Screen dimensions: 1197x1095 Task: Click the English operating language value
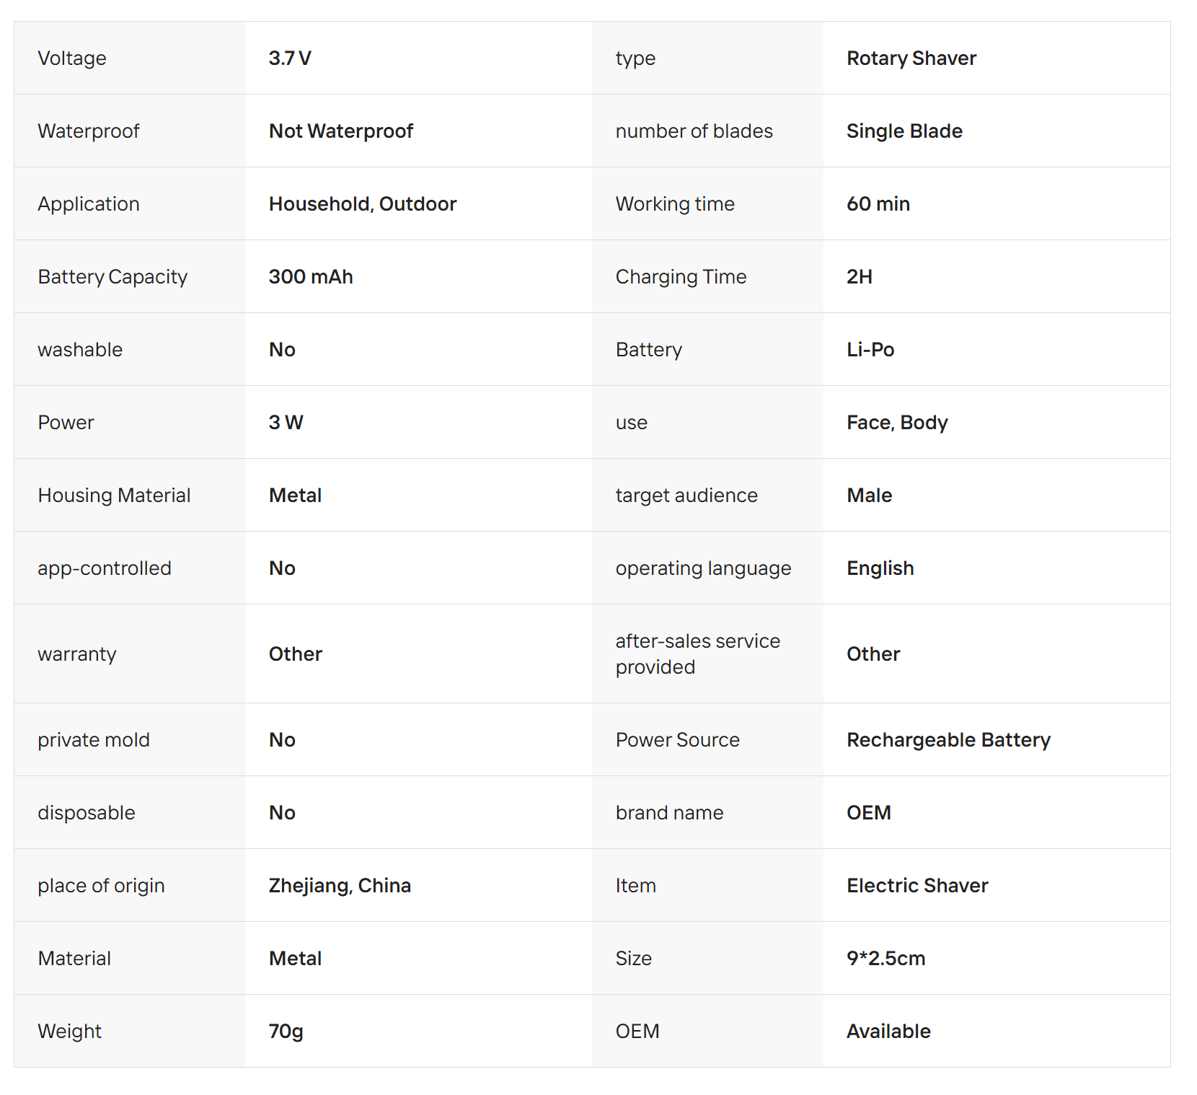880,568
